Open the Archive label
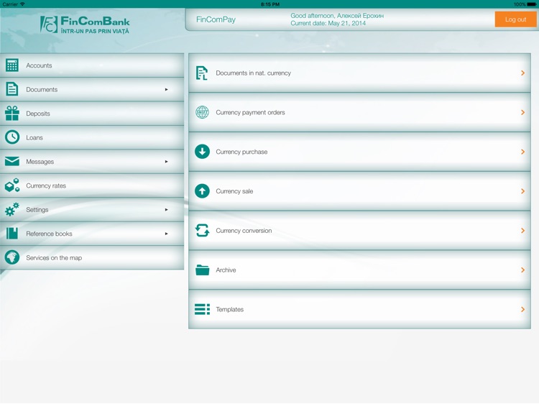 tap(226, 270)
